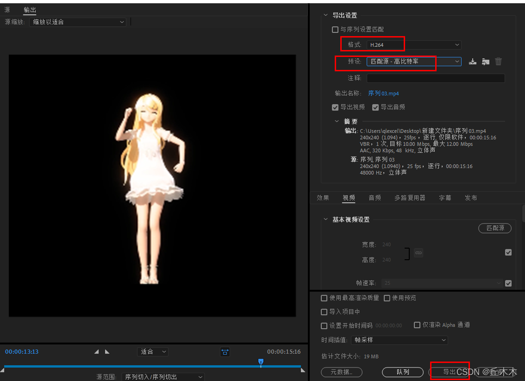Enable use maximum render quality checkbox (使用最高渲染质量)

coord(324,298)
